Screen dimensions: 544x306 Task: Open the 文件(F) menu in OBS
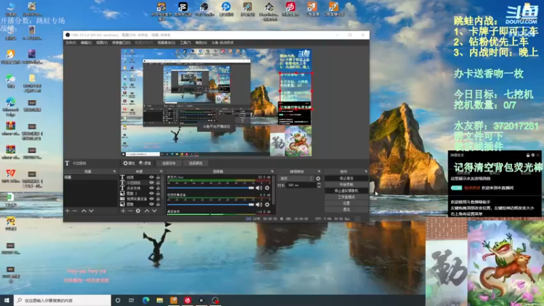71,43
